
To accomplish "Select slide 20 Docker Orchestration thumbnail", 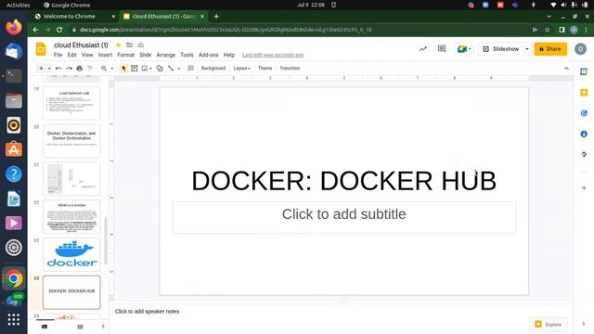I will tap(71, 141).
